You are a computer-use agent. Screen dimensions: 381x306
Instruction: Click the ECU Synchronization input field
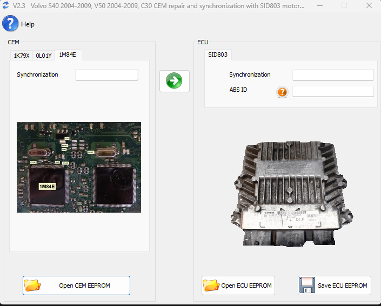coord(333,74)
